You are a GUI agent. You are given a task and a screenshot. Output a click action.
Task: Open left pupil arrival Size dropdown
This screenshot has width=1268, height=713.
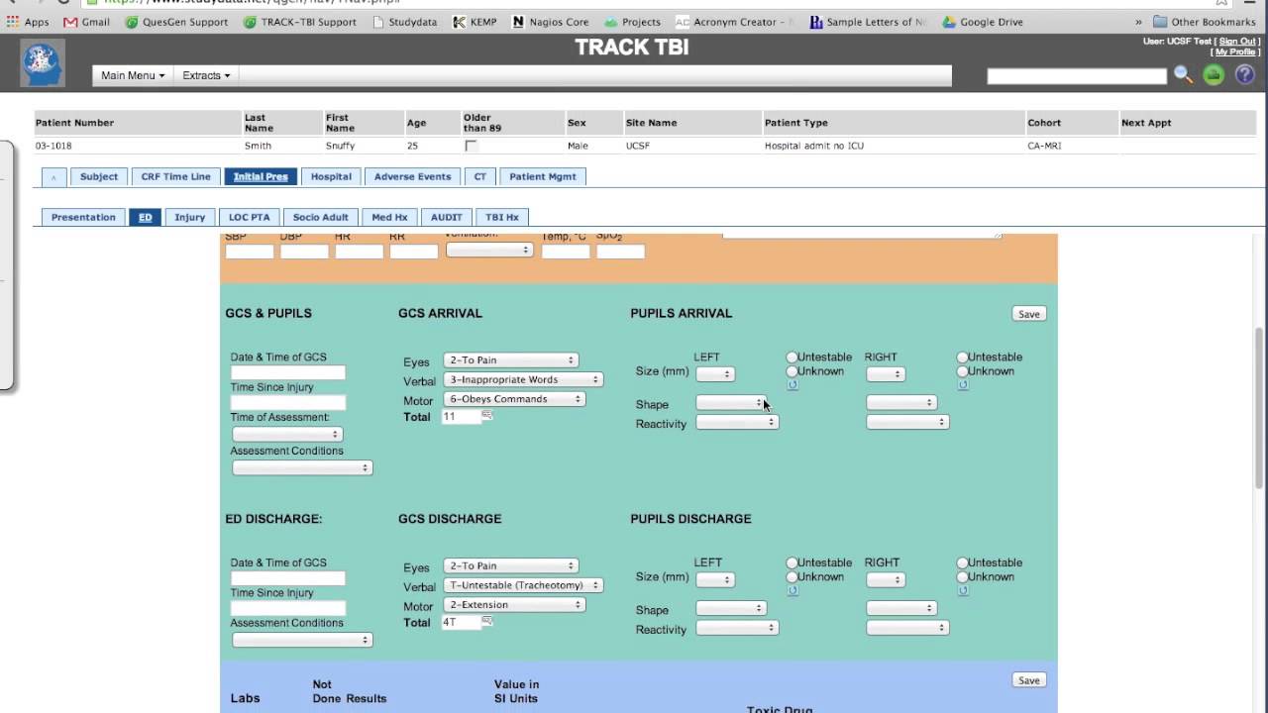(714, 374)
